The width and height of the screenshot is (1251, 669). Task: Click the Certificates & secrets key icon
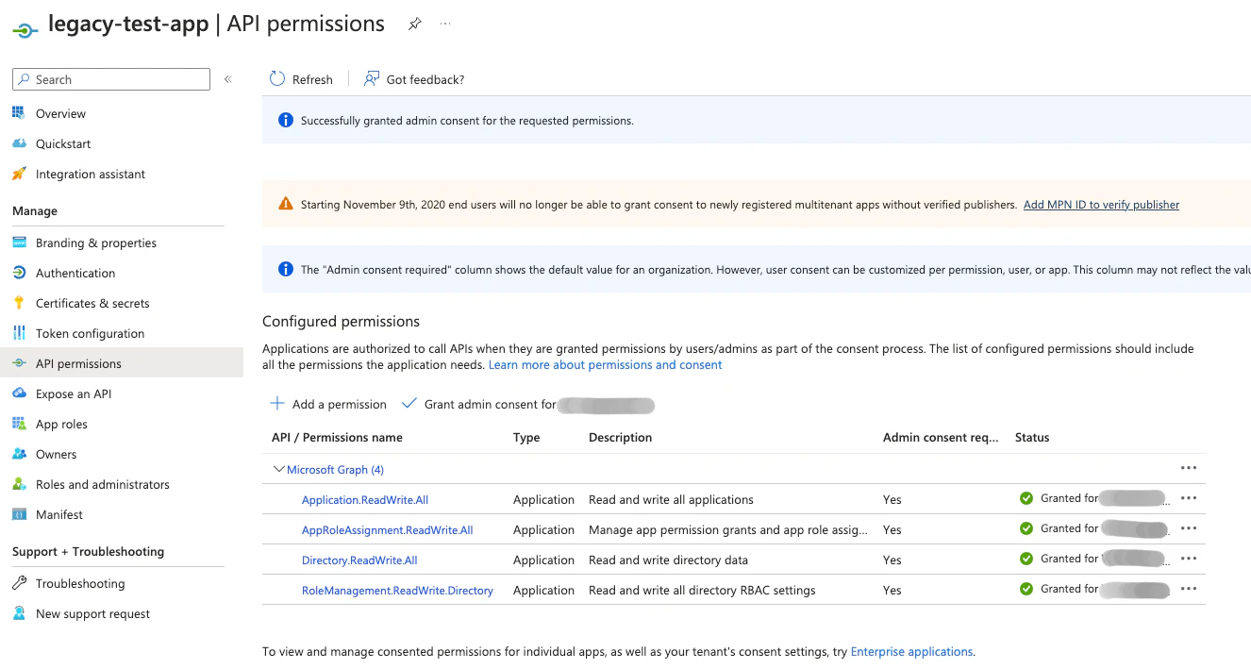pyautogui.click(x=19, y=303)
